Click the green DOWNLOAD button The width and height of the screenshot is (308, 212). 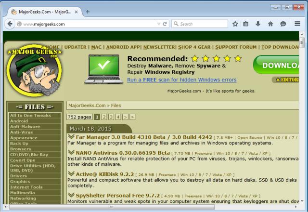(x=276, y=65)
